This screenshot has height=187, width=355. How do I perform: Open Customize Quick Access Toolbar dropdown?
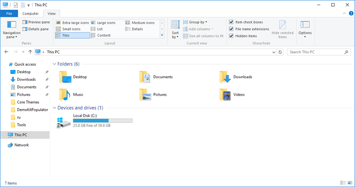[28, 5]
